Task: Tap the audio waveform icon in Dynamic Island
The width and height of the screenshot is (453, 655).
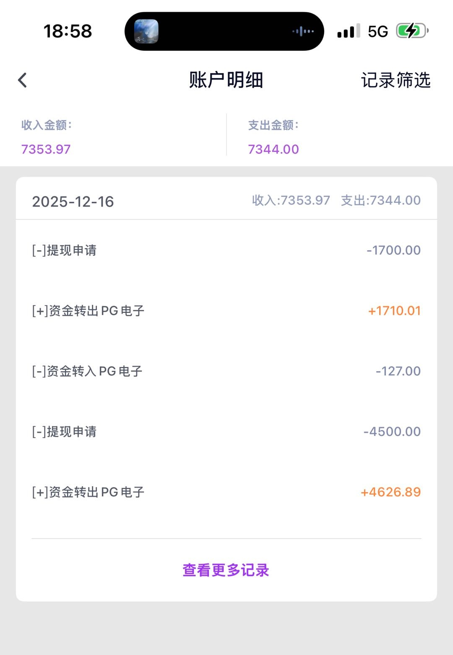Action: 303,31
